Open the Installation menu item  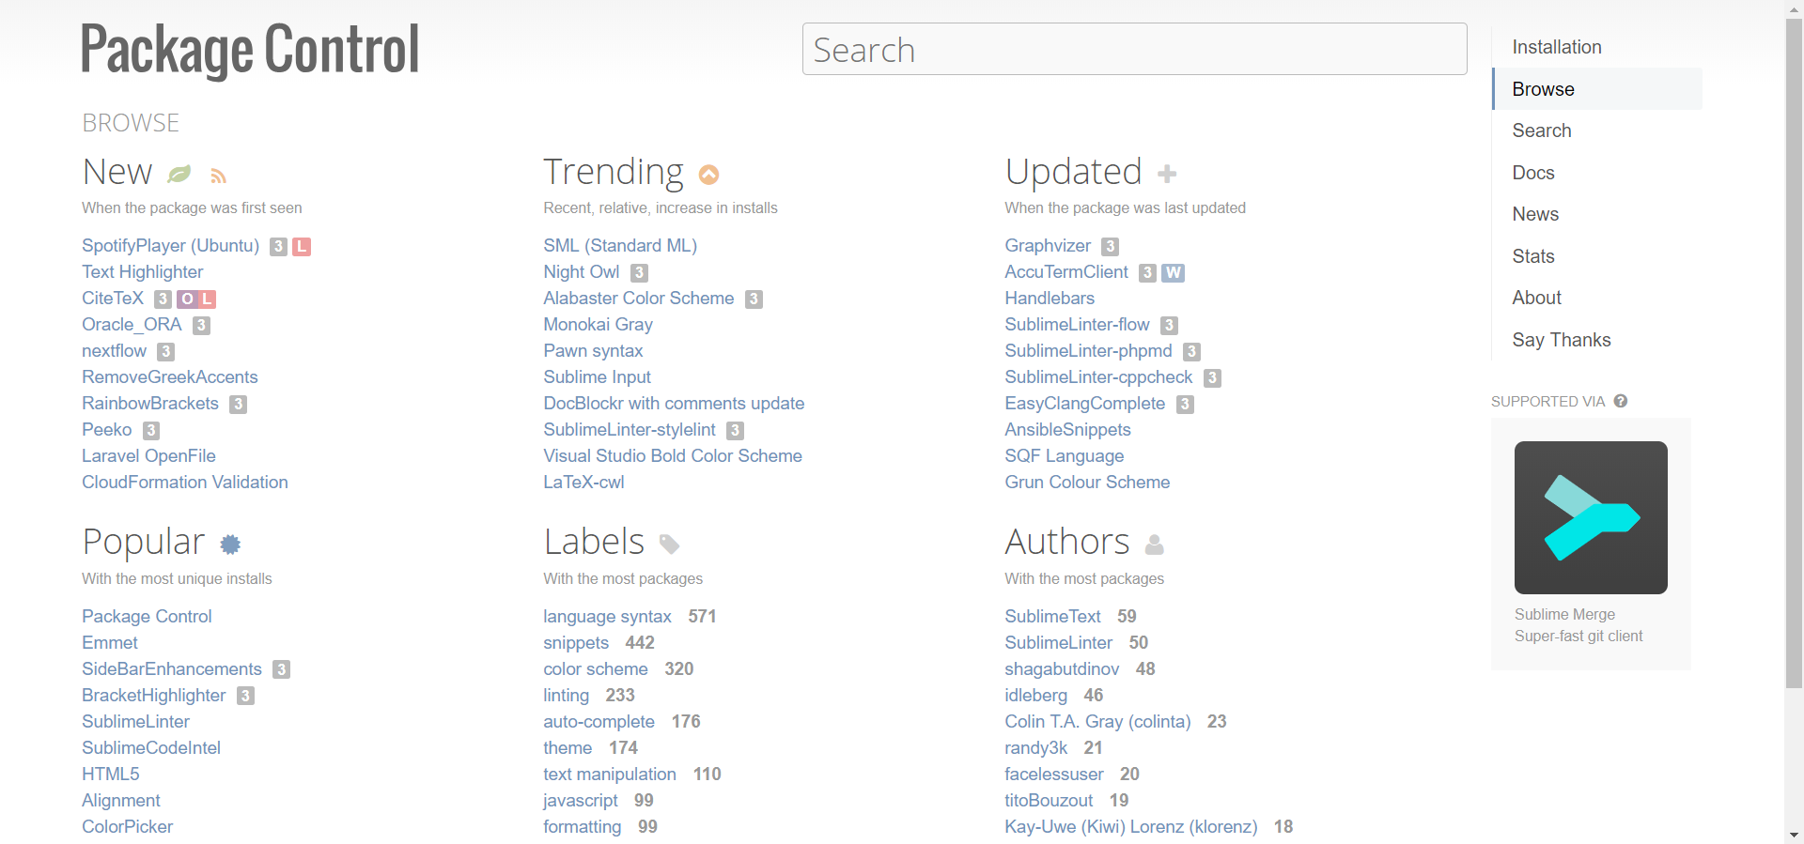click(1596, 47)
